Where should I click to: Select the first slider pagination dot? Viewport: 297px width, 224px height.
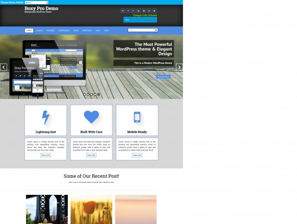click(84, 94)
